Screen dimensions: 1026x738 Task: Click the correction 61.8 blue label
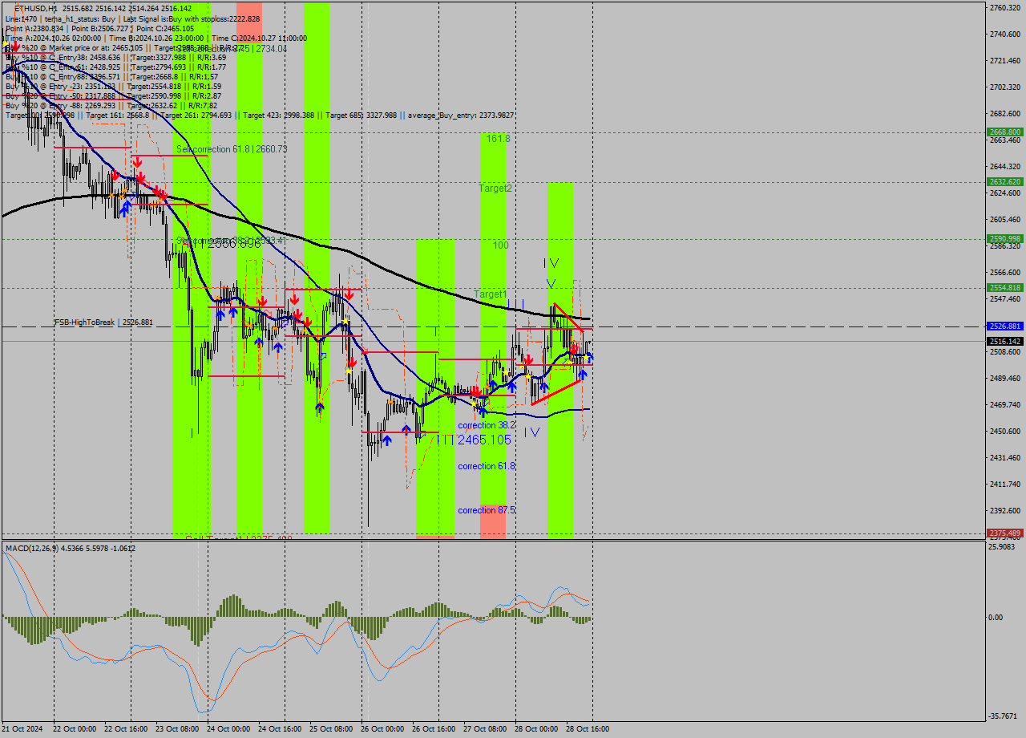(x=487, y=466)
